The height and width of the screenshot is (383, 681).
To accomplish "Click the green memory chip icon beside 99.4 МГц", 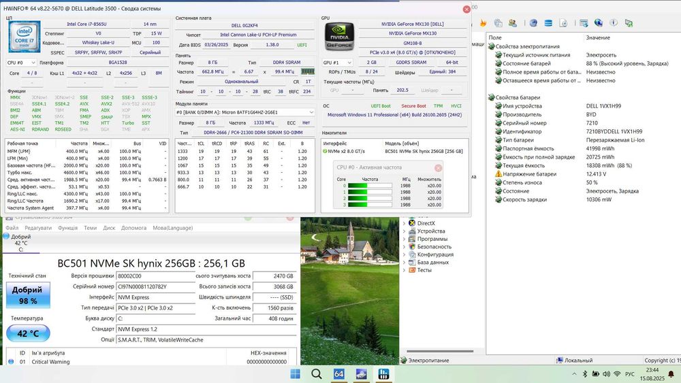I will click(308, 71).
